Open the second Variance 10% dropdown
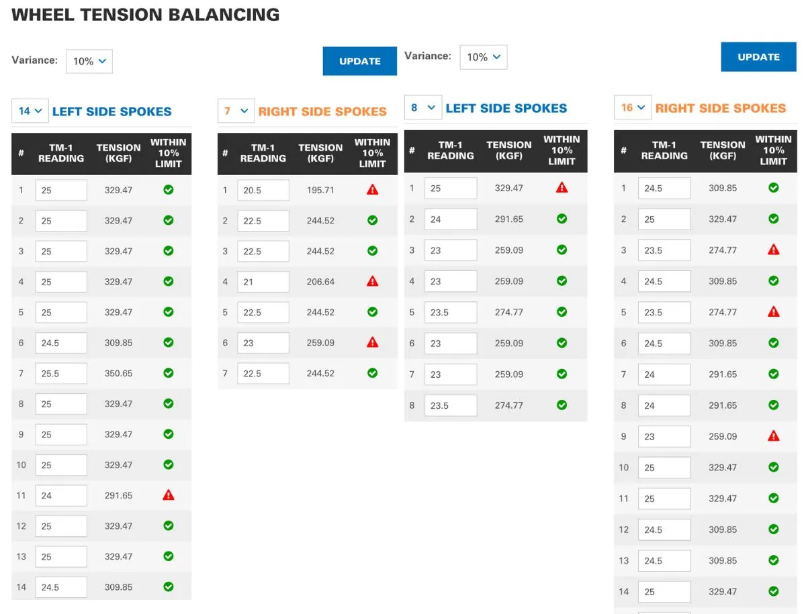806x614 pixels. 483,57
